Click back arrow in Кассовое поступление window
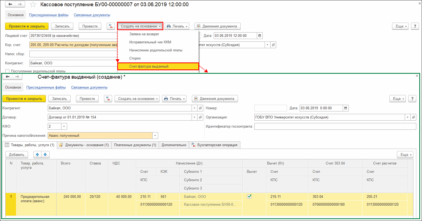Image resolution: width=422 pixels, height=221 pixels. pos(10,4)
